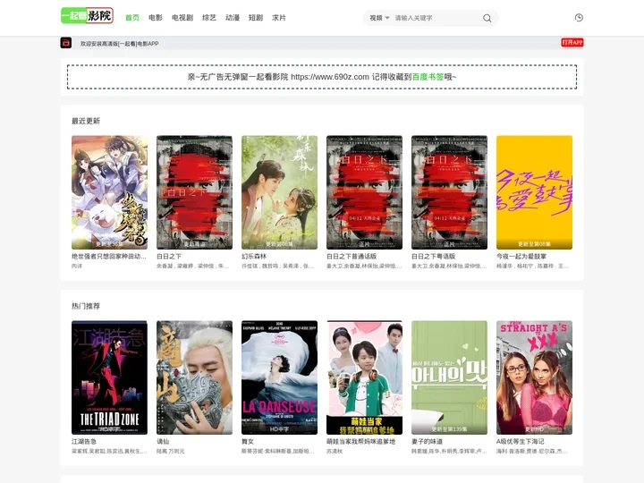
Task: Click the 内详 cast text
Action: pos(77,267)
